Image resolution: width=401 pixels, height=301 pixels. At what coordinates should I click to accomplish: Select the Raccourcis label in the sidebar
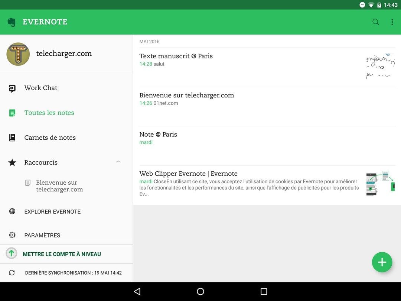(41, 162)
